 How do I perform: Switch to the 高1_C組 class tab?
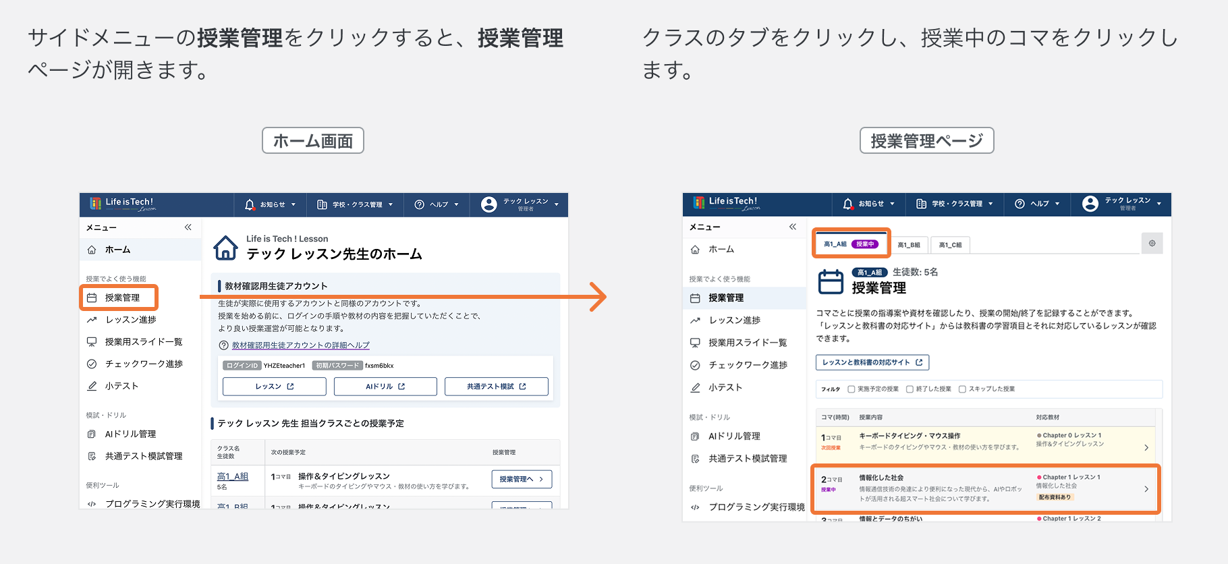[951, 245]
